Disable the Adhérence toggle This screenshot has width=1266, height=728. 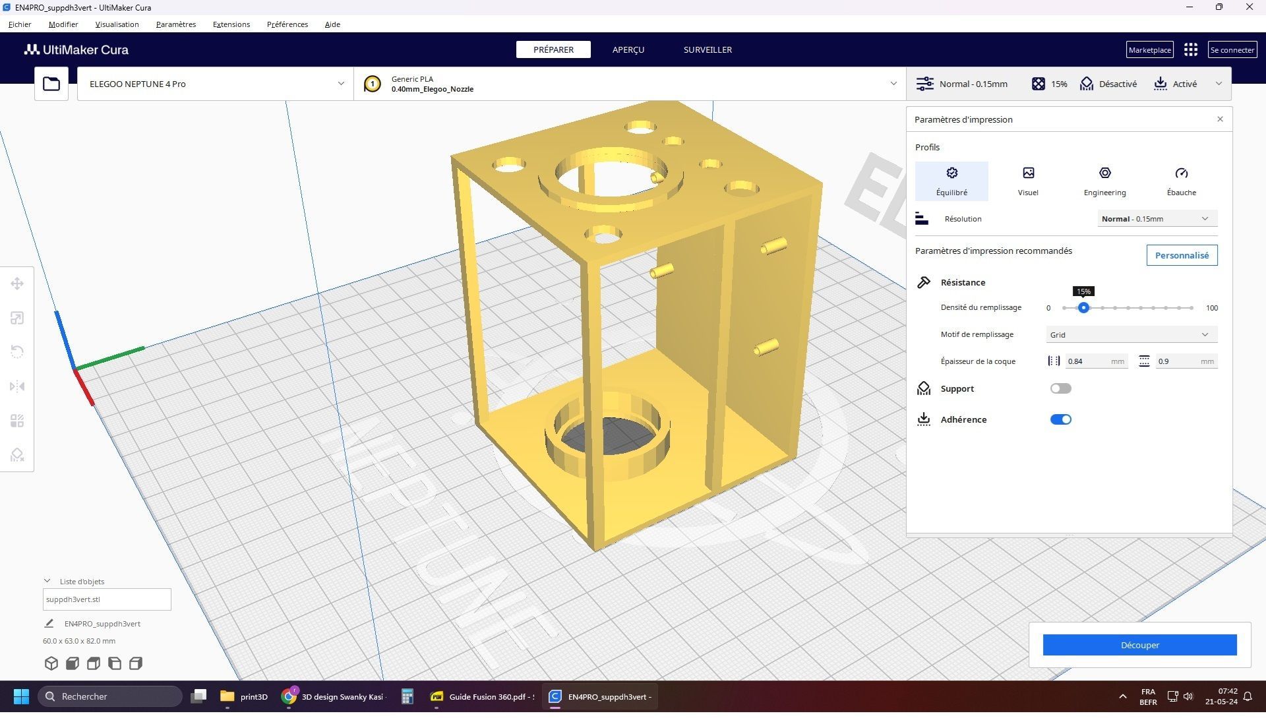[1060, 419]
